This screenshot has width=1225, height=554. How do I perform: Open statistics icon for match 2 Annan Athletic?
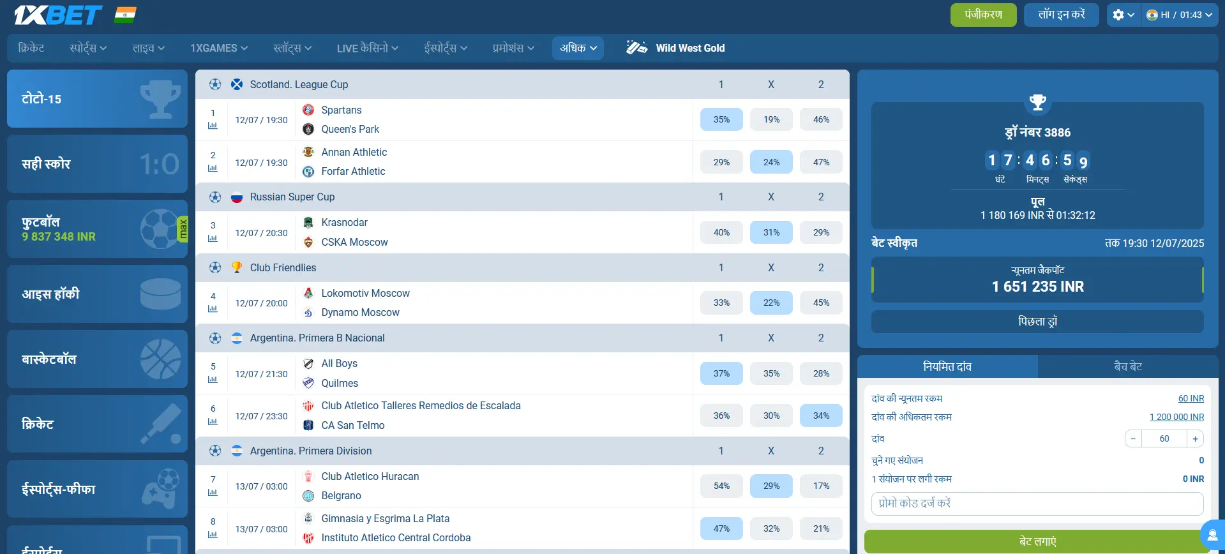coord(213,168)
